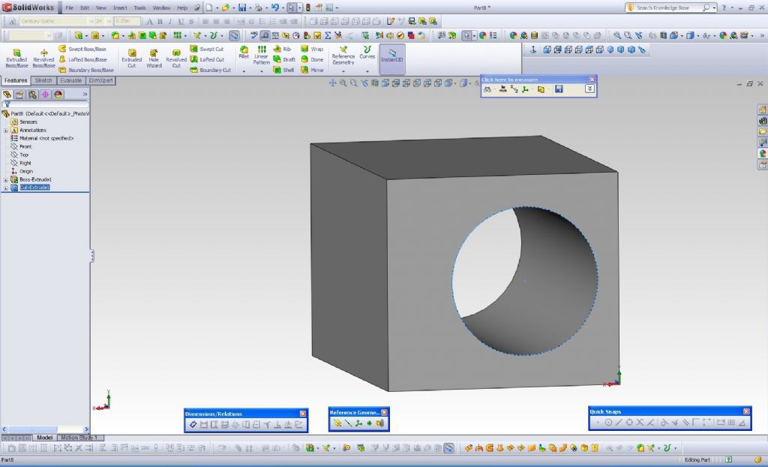This screenshot has height=467, width=768.
Task: Choose Lofted Boss/Base feature
Action: (x=82, y=59)
